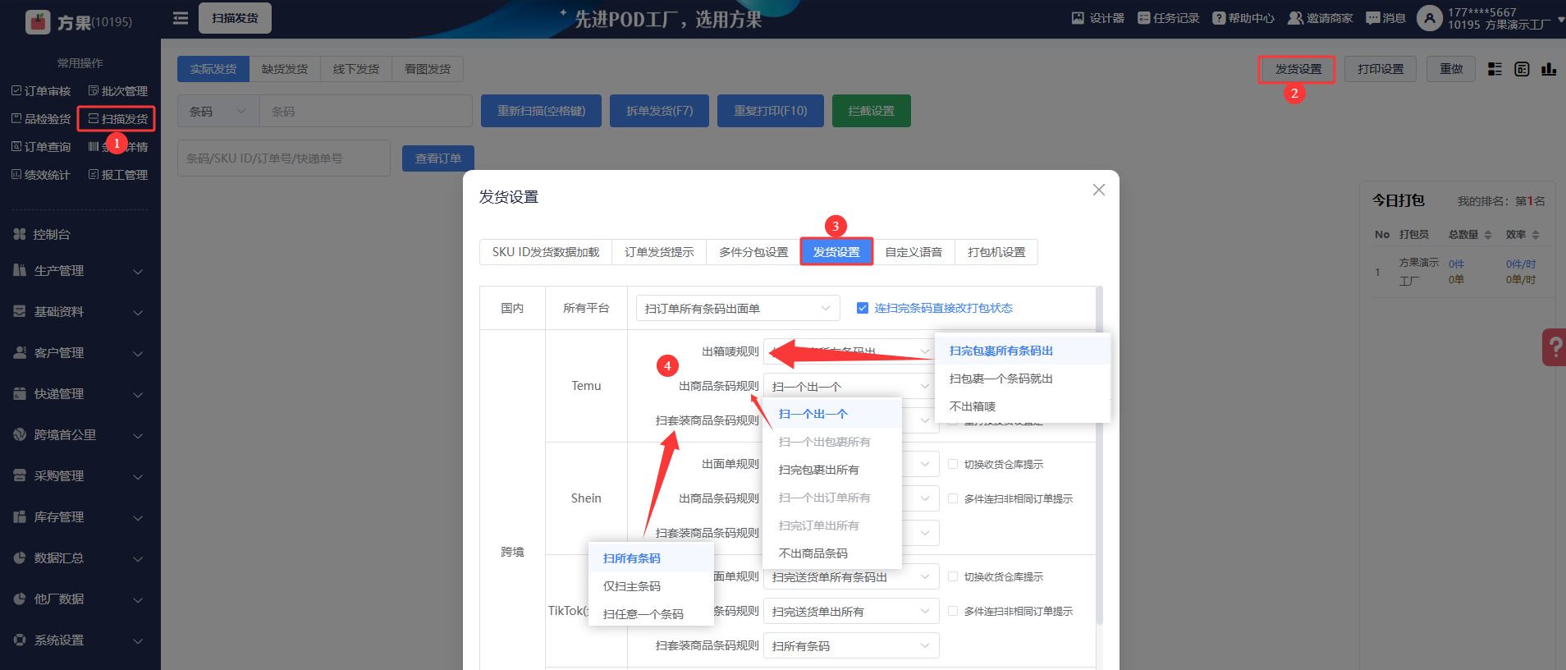This screenshot has height=670, width=1566.
Task: Enable Shein 切换收货仓库提示 checkbox
Action: click(x=953, y=464)
